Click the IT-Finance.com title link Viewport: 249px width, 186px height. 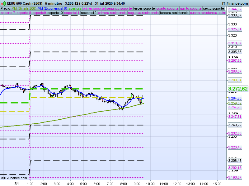[x=234, y=3]
